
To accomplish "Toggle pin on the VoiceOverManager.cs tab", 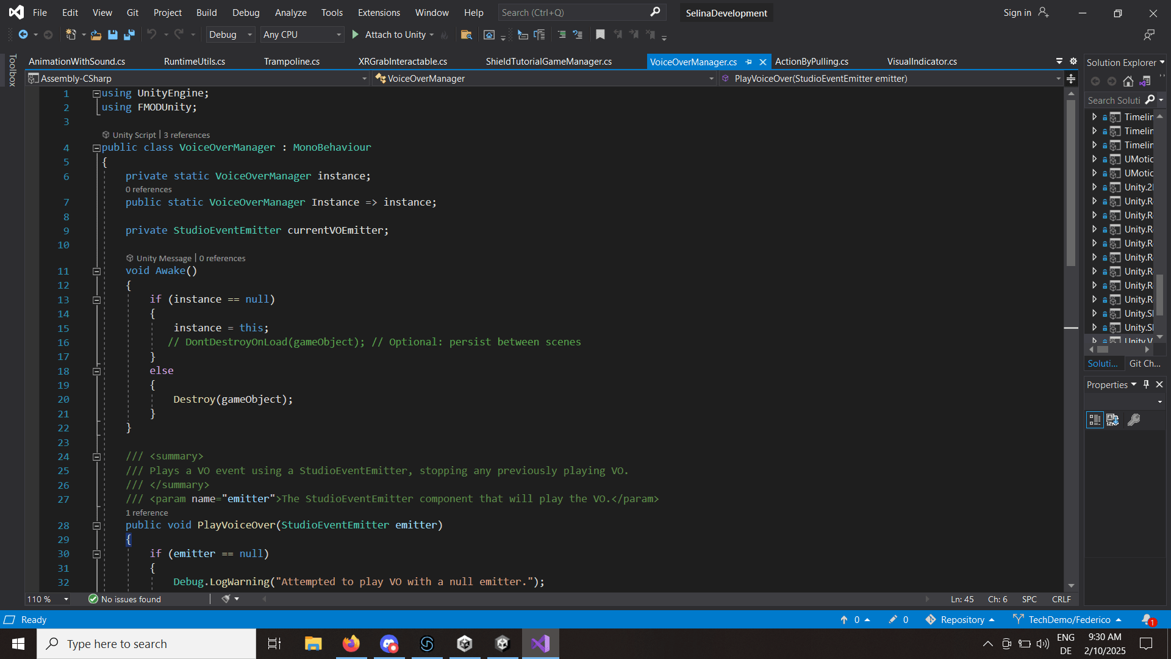I will coord(748,62).
